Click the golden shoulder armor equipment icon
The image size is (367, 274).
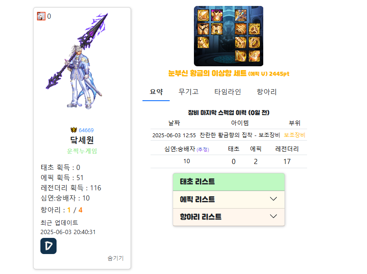pyautogui.click(x=203, y=15)
